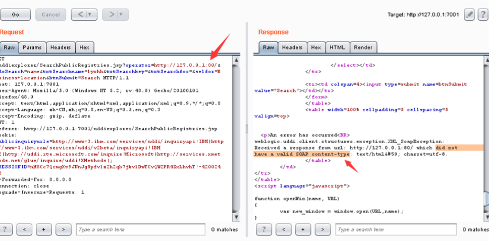
Task: Click the Request panel heading
Action: tap(12, 32)
